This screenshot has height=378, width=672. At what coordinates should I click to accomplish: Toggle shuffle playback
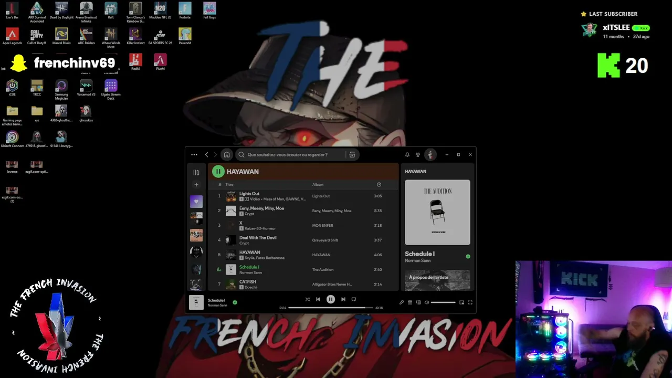coord(308,299)
